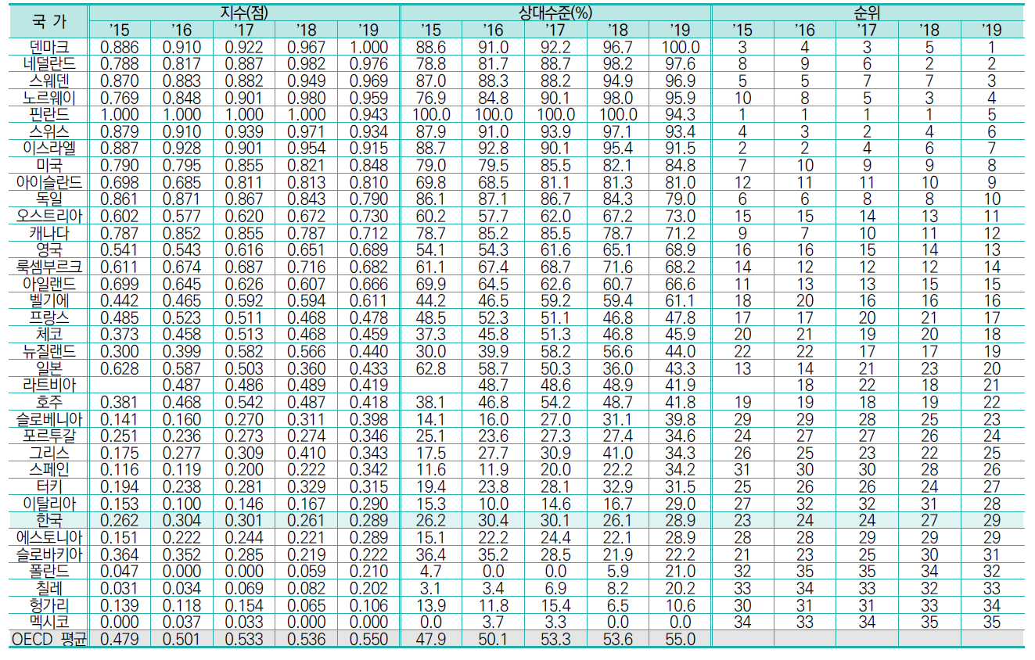This screenshot has height=660, width=1035.
Task: Select the 상대수준(%) group header
Action: coord(556,13)
